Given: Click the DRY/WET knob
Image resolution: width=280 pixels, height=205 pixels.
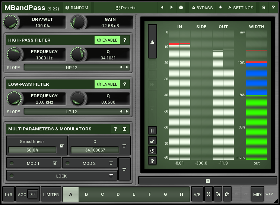Looking at the screenshot, I should tap(10, 23).
